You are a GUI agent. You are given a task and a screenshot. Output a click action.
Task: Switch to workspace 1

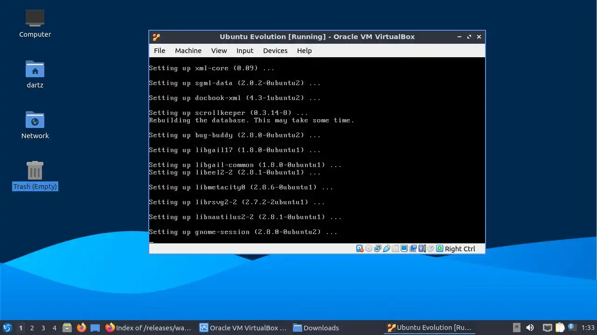coord(21,328)
